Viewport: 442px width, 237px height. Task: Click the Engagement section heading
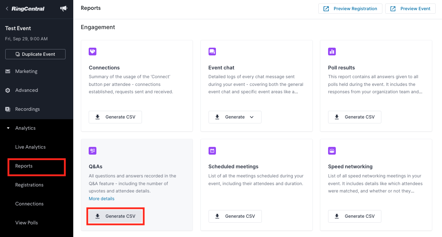click(98, 27)
